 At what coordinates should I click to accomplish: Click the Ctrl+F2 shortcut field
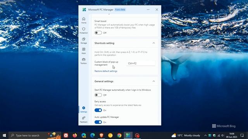141,63
